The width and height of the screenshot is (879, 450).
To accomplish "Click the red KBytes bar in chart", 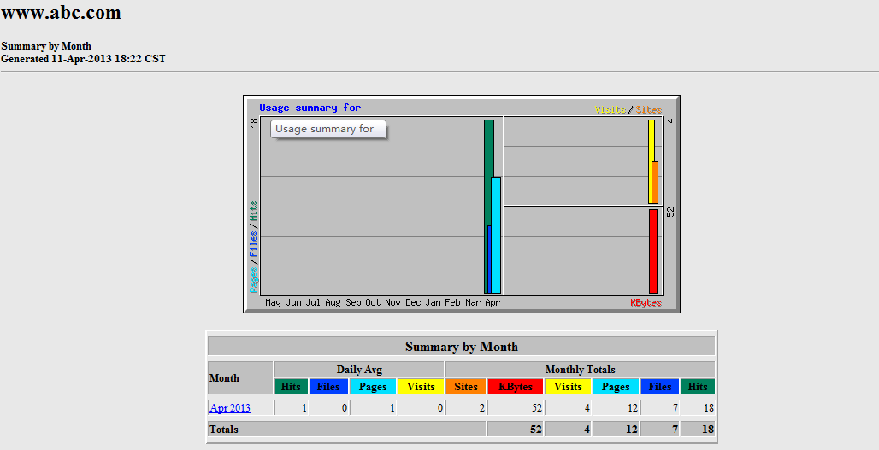I will click(x=653, y=251).
